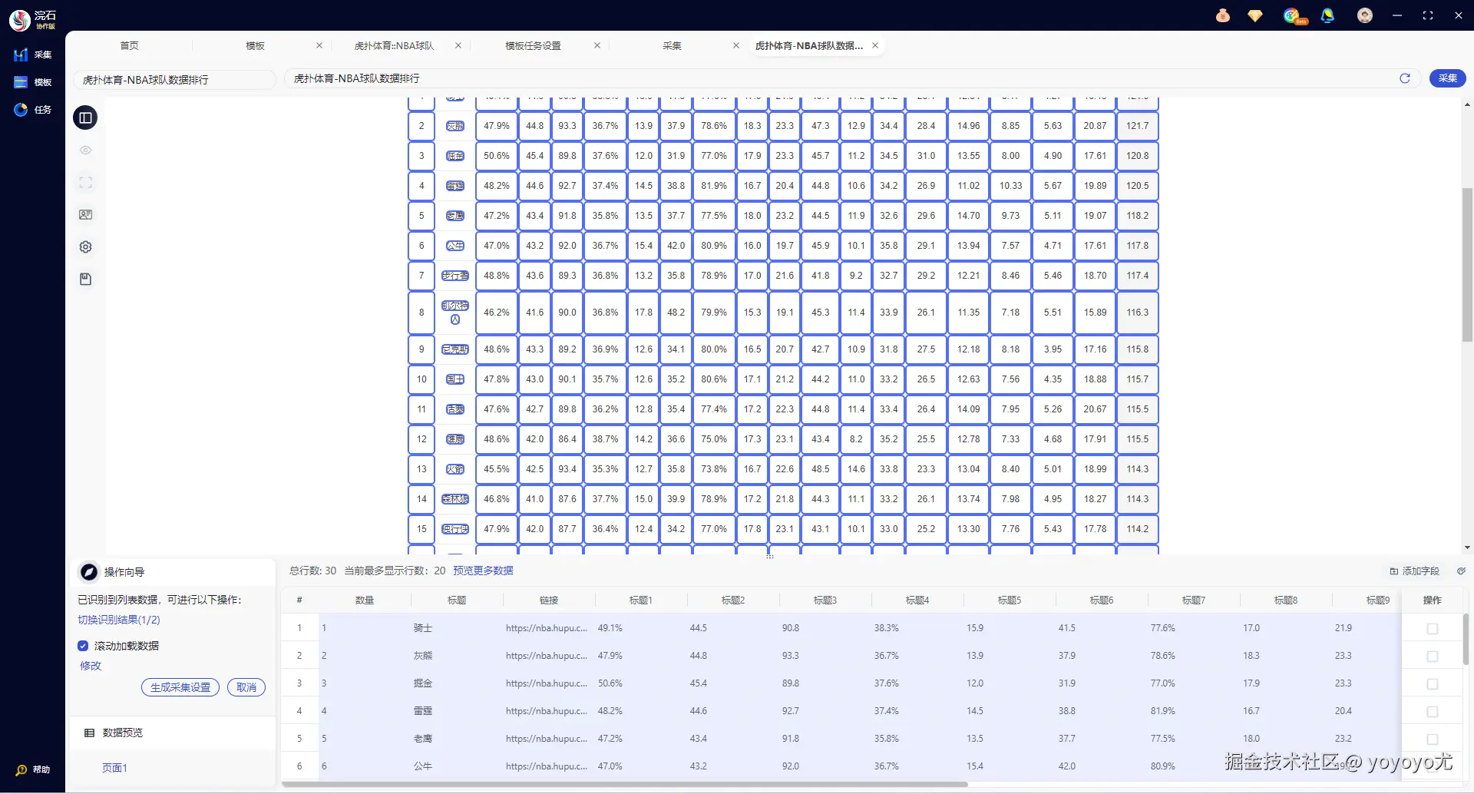Screen dimensions: 1474x794
Task: Select the 虎扑体育-NBA球队数据 tab
Action: pos(809,45)
